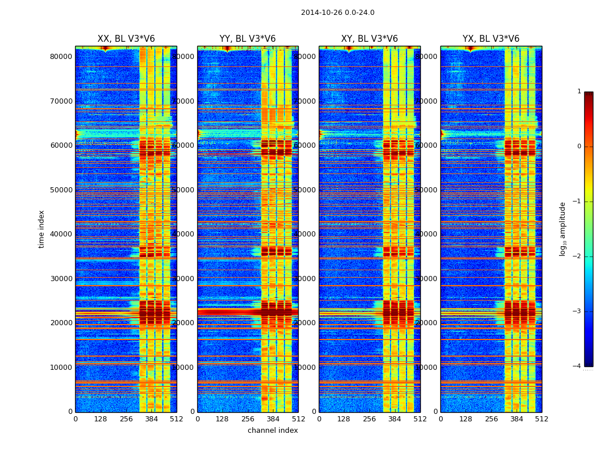Click the 256 x-axis tick under YY panel
Viewport: 602px width, 458px height.
[x=248, y=419]
